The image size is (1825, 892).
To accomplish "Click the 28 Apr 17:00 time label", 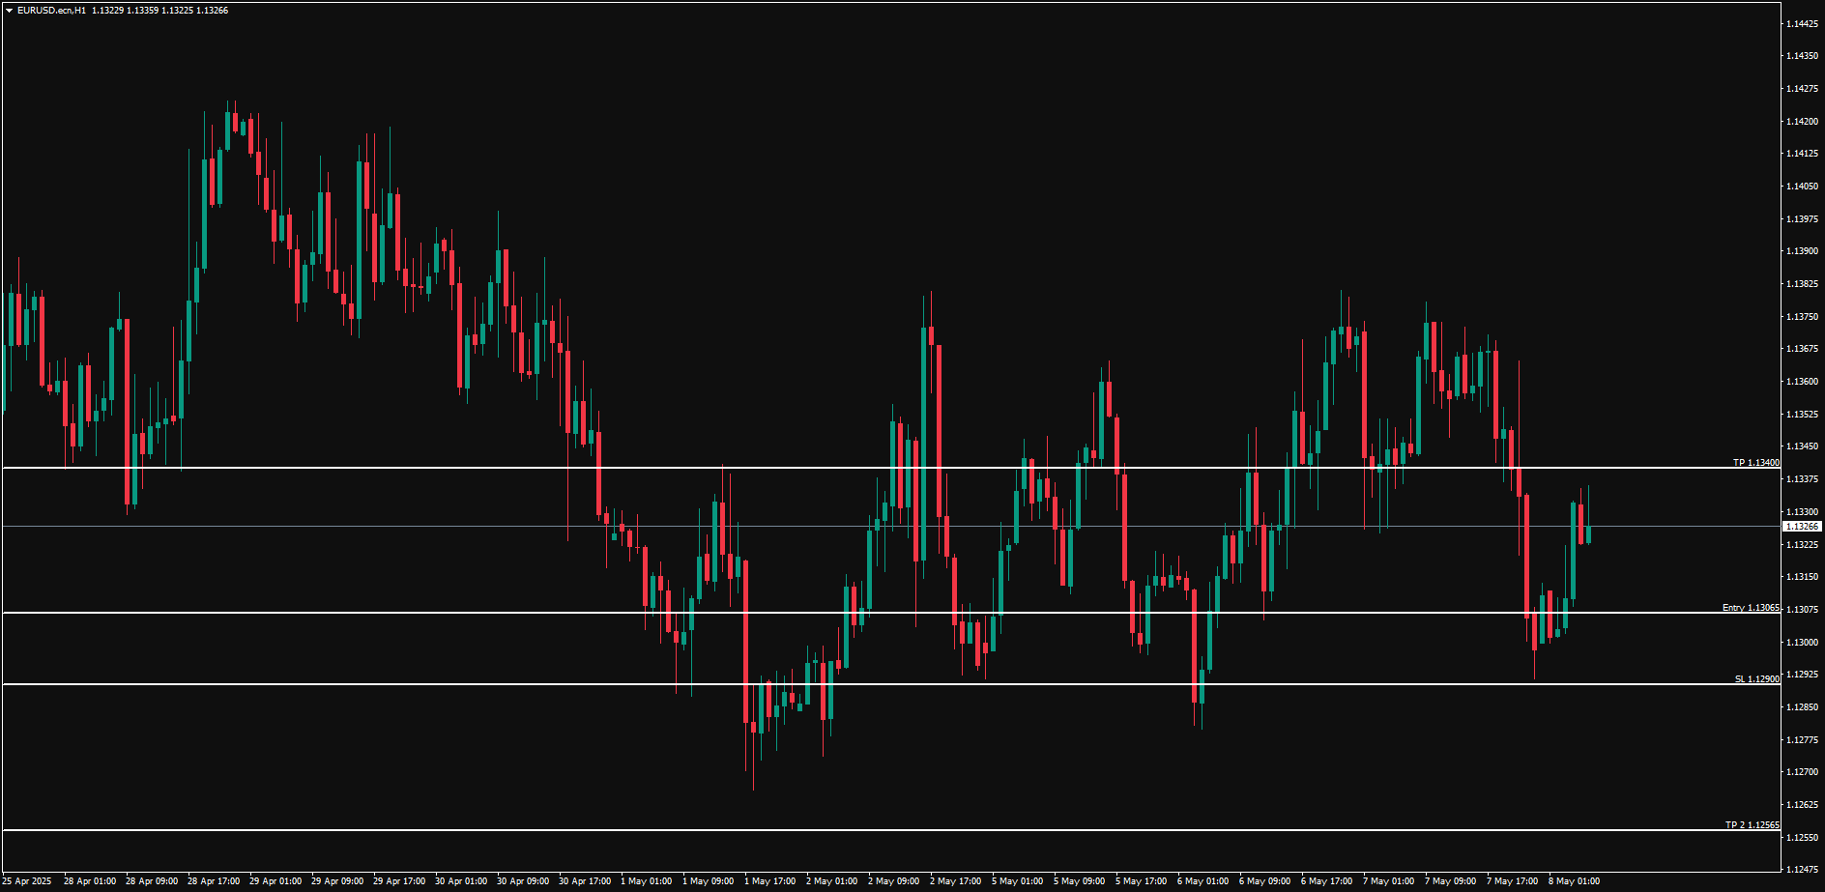I will click(214, 881).
